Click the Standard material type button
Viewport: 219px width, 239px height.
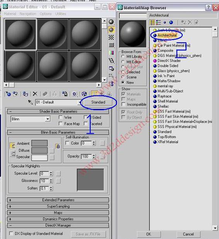point(98,102)
